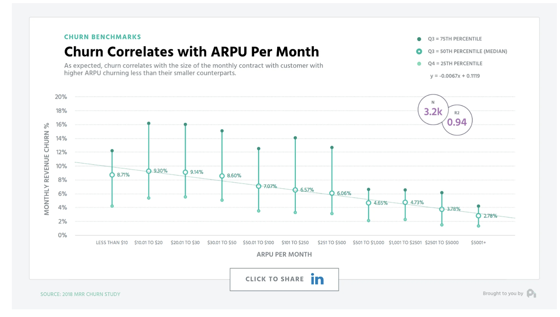Click the "Brought to you by" text
560x317 pixels.
coord(503,294)
